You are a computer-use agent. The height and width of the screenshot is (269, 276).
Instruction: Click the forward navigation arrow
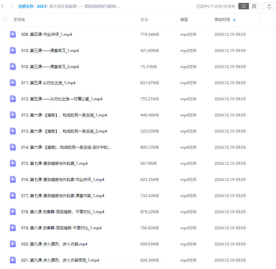tap(12, 6)
